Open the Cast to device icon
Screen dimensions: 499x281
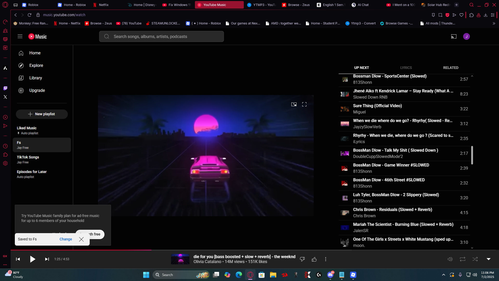[x=454, y=36]
